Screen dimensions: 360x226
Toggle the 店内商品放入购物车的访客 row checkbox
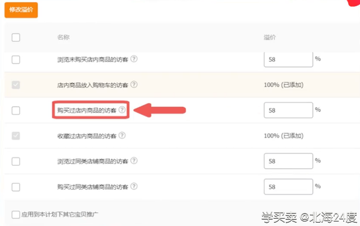click(16, 85)
